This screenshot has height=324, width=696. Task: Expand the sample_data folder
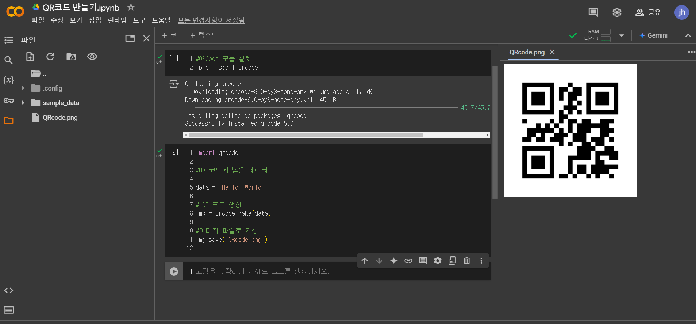23,103
